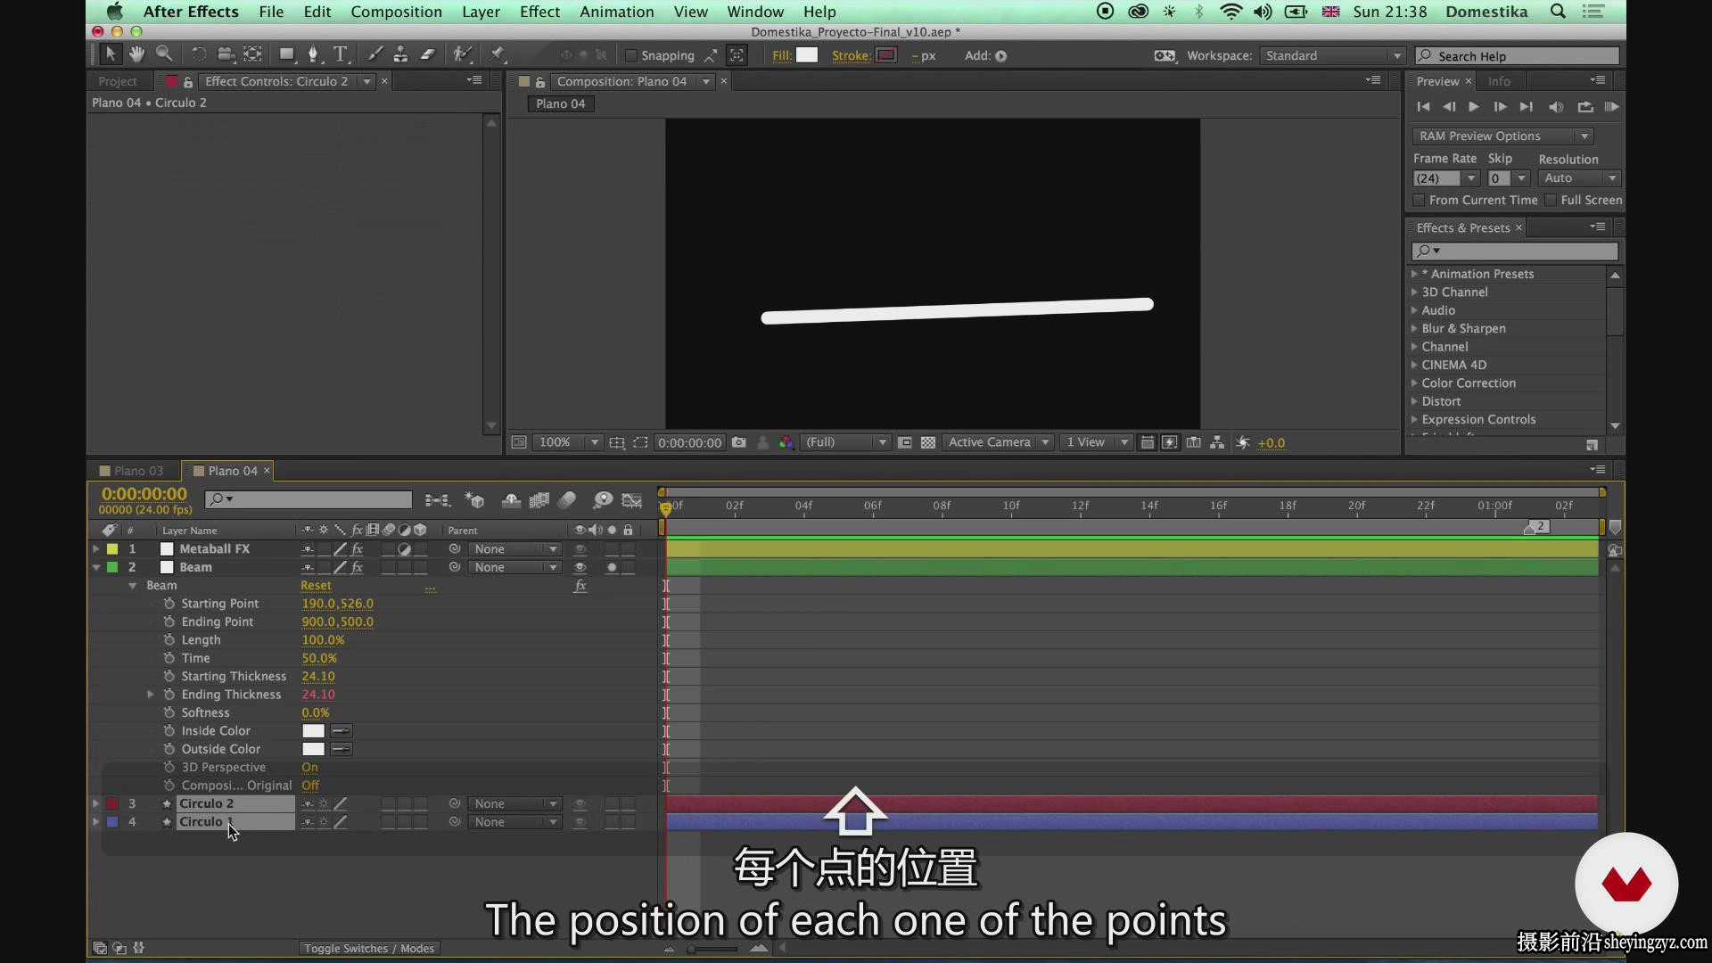Viewport: 1712px width, 963px height.
Task: Toggle Composite On Original Off value
Action: click(310, 786)
